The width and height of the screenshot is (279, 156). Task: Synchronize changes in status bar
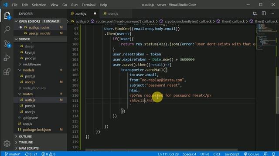[31, 154]
